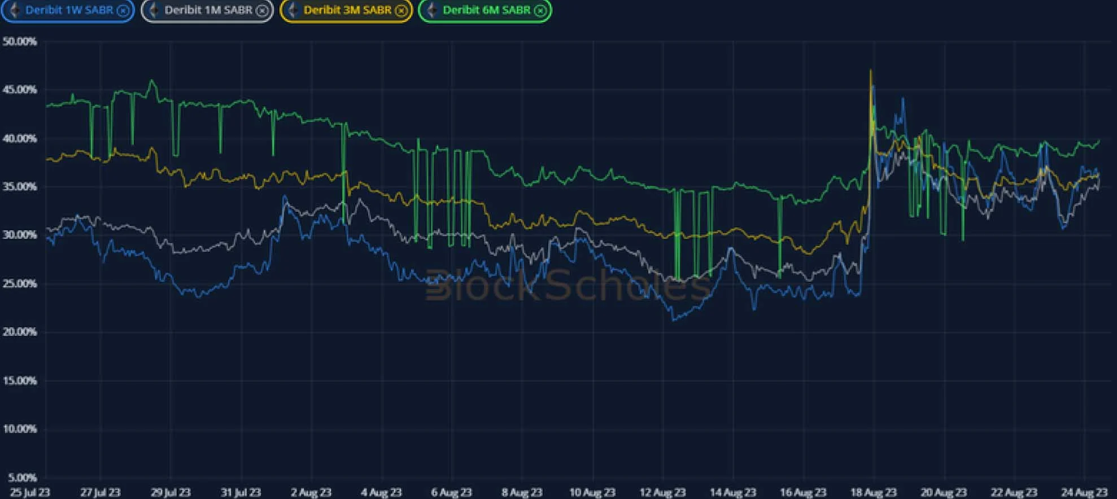Click the 24 Aug 23 date label

1084,492
